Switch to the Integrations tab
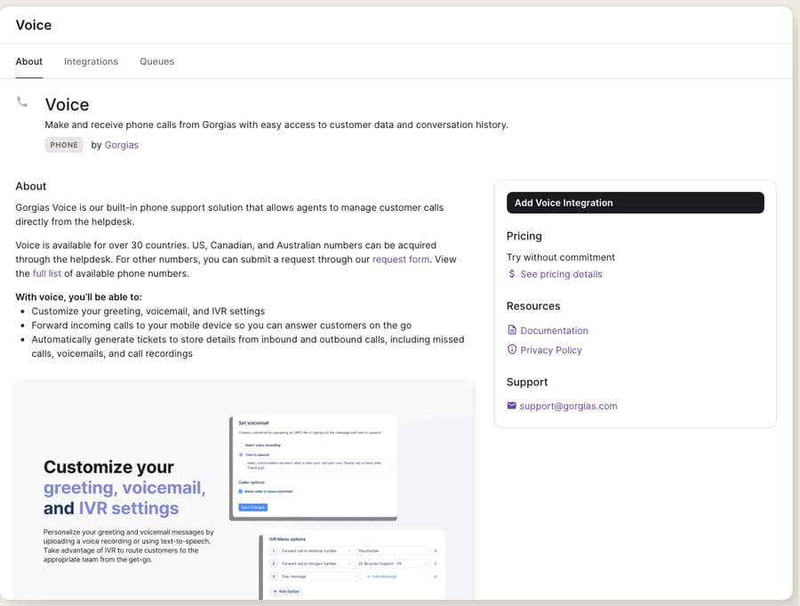The height and width of the screenshot is (606, 800). coord(91,61)
